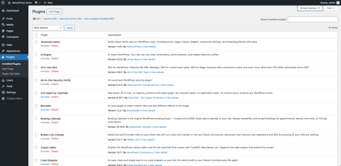The width and height of the screenshot is (341, 166).
Task: View details for Anti-Spam by CleanTalk
Action: tap(172, 98)
